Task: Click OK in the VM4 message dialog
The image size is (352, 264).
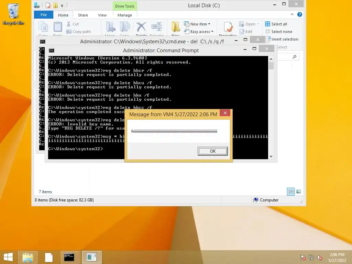Action: tap(212, 151)
